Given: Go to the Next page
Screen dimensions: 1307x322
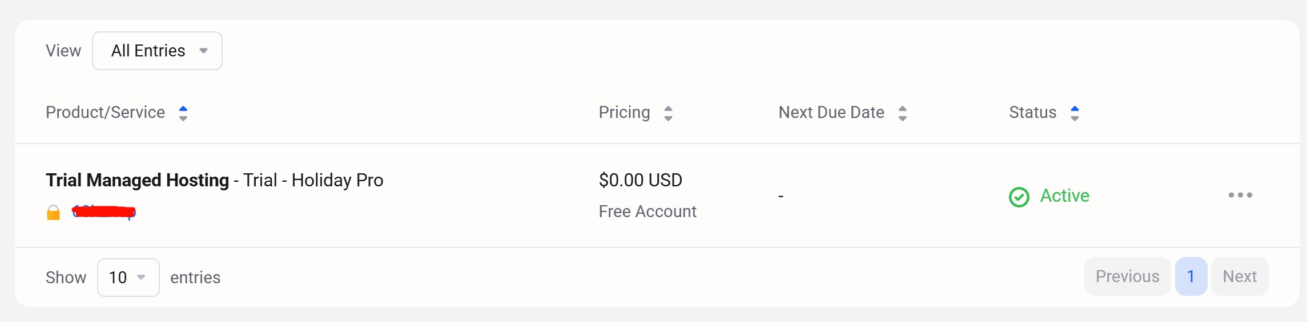Looking at the screenshot, I should 1240,276.
